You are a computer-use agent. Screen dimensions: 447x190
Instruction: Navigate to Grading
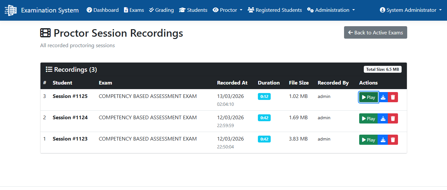[x=161, y=10]
